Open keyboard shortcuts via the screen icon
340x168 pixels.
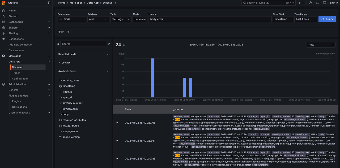point(324,3)
